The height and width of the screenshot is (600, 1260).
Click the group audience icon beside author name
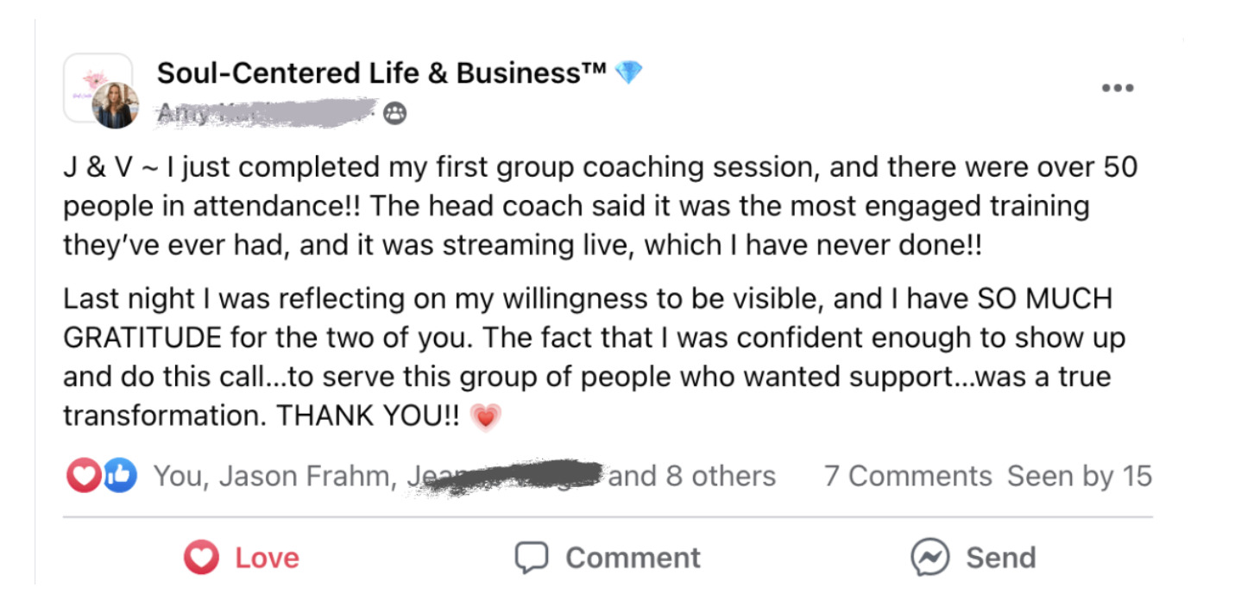point(395,113)
